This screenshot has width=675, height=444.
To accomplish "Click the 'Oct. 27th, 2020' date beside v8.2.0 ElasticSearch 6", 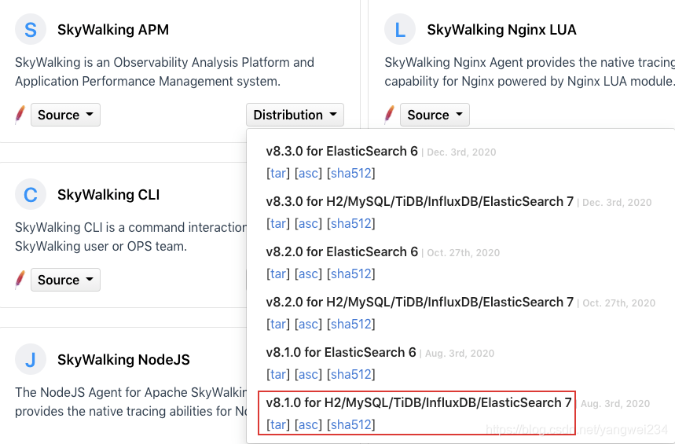I will coord(463,253).
